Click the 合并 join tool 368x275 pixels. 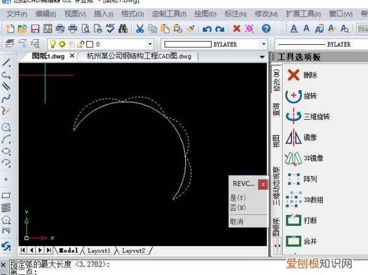302,241
